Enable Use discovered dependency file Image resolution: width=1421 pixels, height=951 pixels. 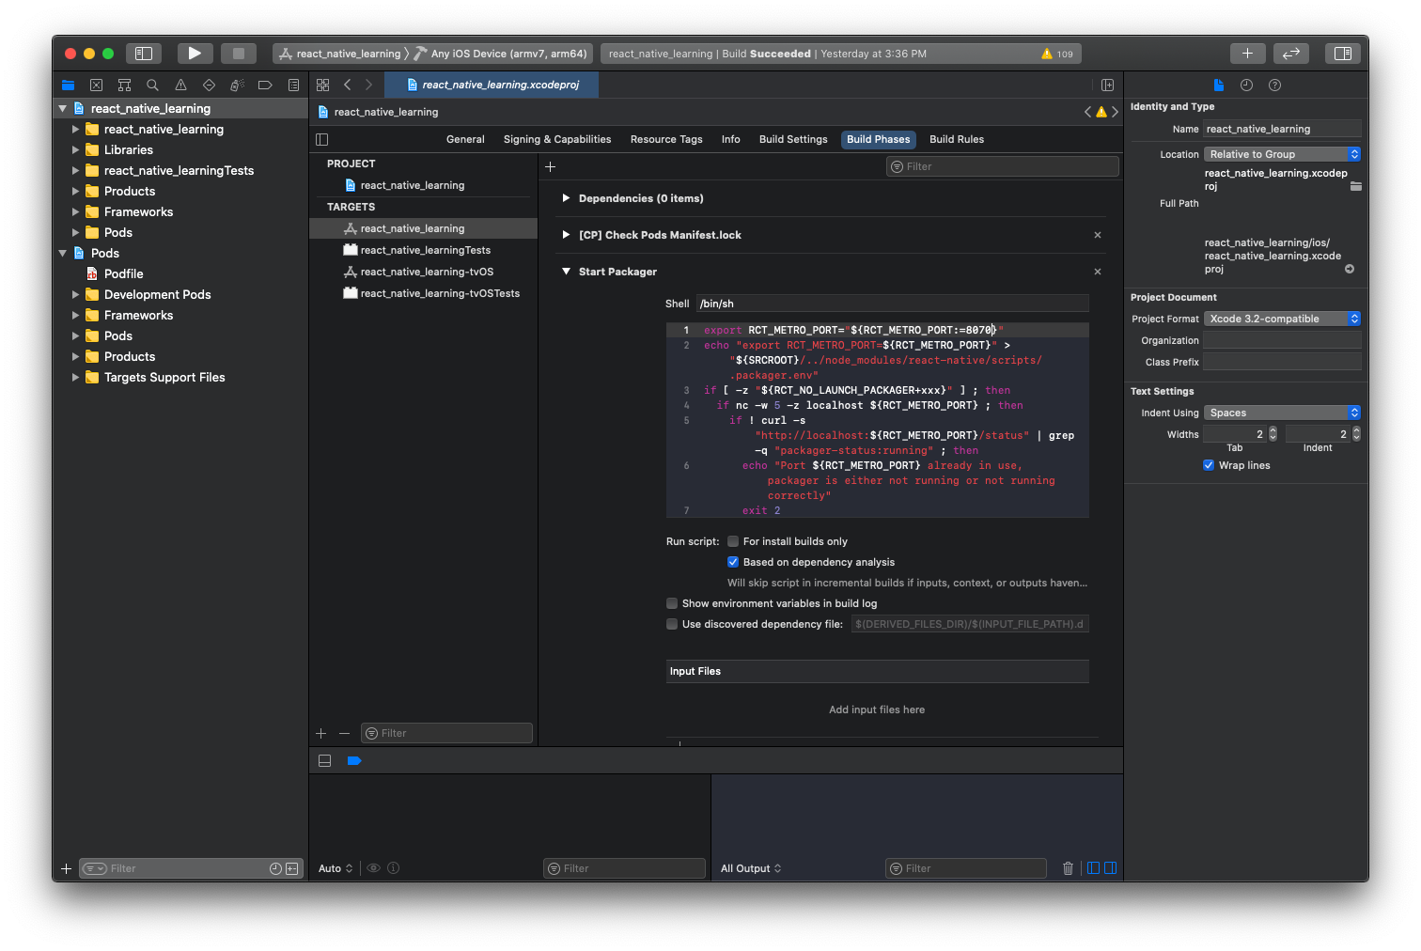(x=672, y=624)
